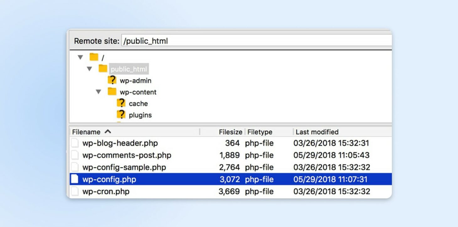Click the Last modified column header
458x227 pixels.
coord(317,132)
